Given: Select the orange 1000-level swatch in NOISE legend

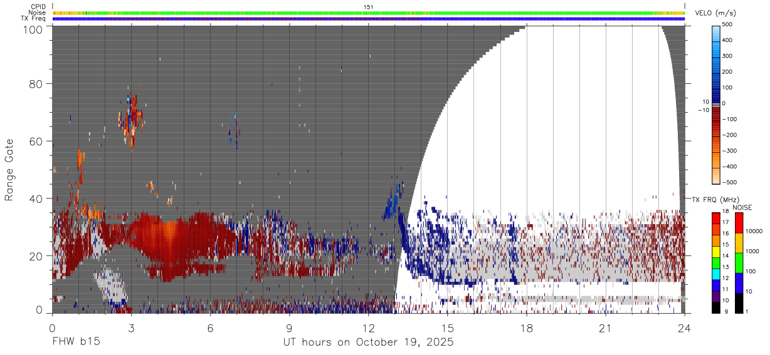Looking at the screenshot, I should point(739,243).
